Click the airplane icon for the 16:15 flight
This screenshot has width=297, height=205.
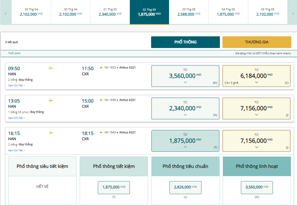(51, 133)
